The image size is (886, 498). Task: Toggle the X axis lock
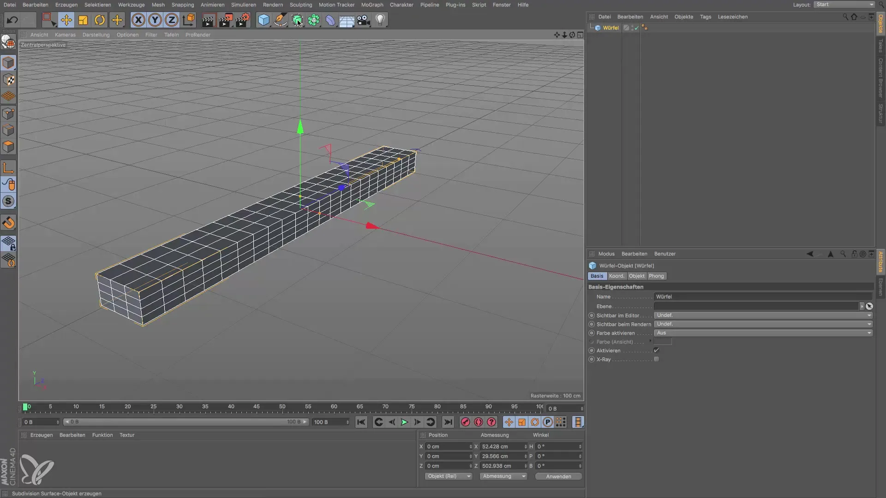pyautogui.click(x=138, y=20)
